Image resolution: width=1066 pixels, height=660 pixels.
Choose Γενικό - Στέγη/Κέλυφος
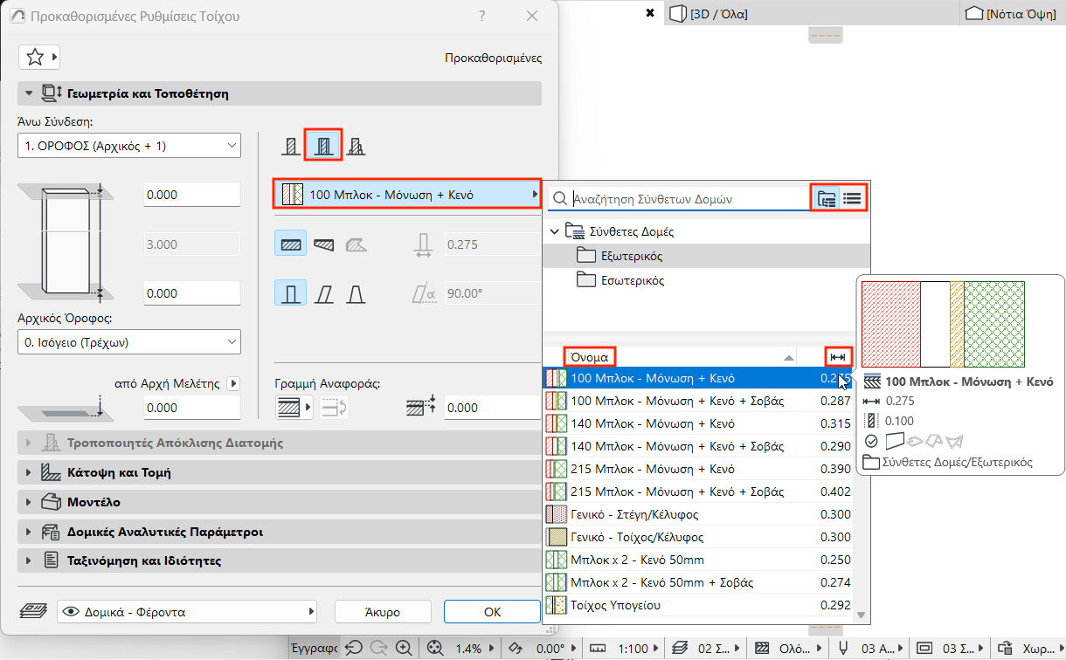click(697, 514)
